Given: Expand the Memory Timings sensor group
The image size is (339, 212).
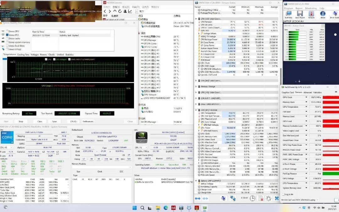Looking at the screenshot, I should (x=196, y=87).
